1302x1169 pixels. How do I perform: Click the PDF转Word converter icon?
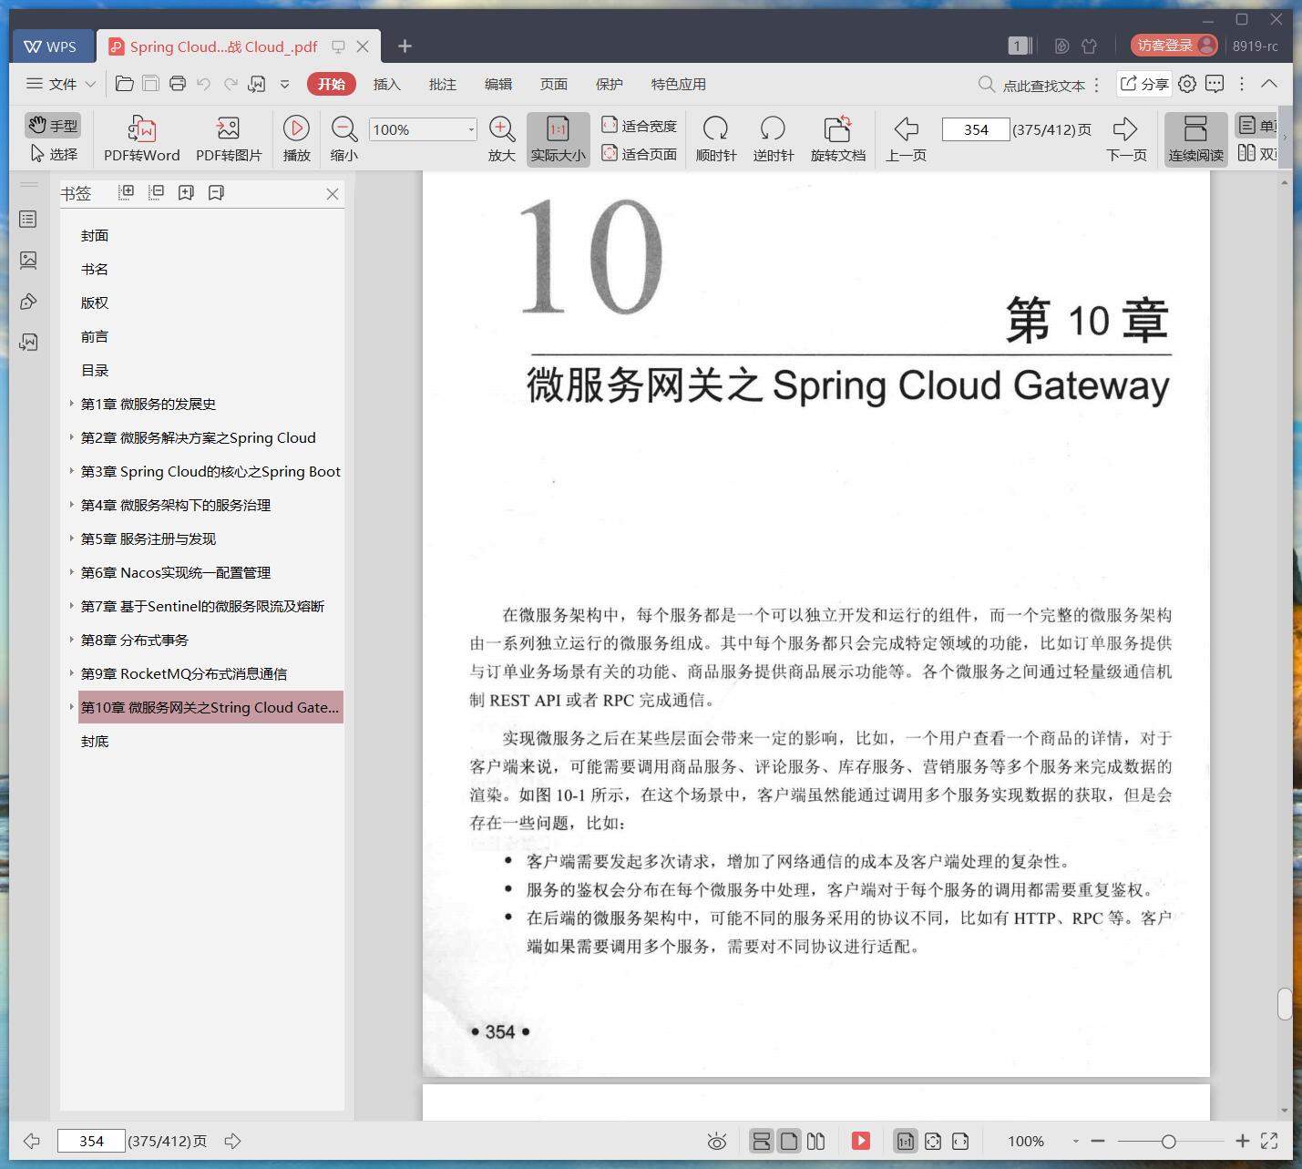[141, 128]
